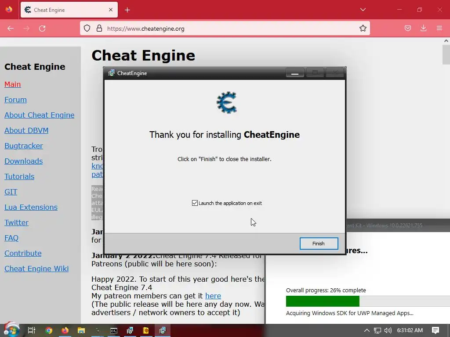Click the page vertical scrollbar thumb
The height and width of the screenshot is (337, 450).
(x=446, y=54)
